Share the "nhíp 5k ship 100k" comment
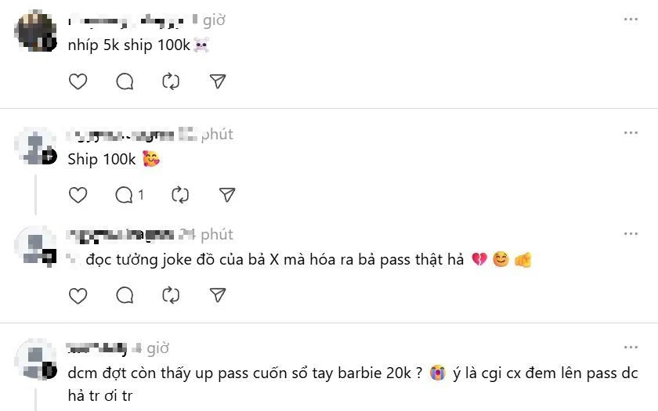This screenshot has width=658, height=411. click(218, 81)
